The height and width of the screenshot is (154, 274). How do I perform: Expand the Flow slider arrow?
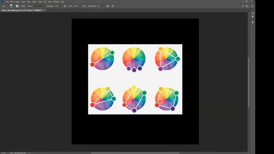[80, 6]
